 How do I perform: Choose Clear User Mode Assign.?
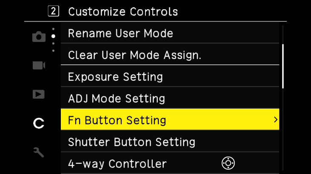pos(134,55)
